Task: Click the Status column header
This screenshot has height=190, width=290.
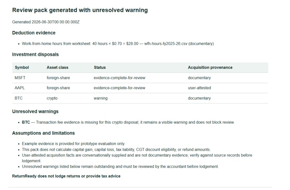Action: click(100, 67)
